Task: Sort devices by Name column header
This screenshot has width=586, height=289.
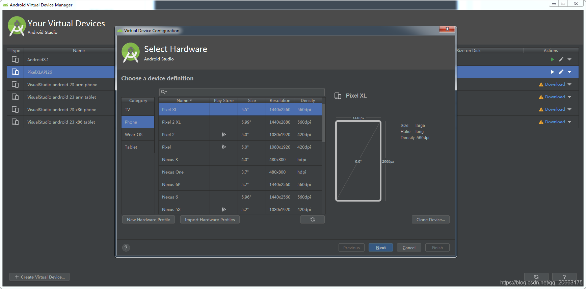Action: (184, 100)
